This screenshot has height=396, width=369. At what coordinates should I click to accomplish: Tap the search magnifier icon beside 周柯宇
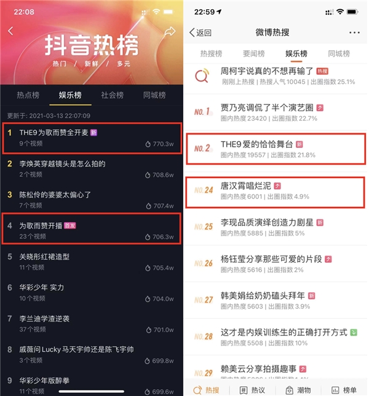pos(202,76)
